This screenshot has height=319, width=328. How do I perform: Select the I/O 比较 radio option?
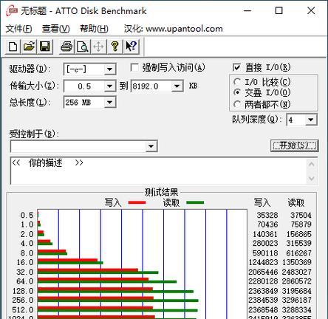click(x=237, y=82)
